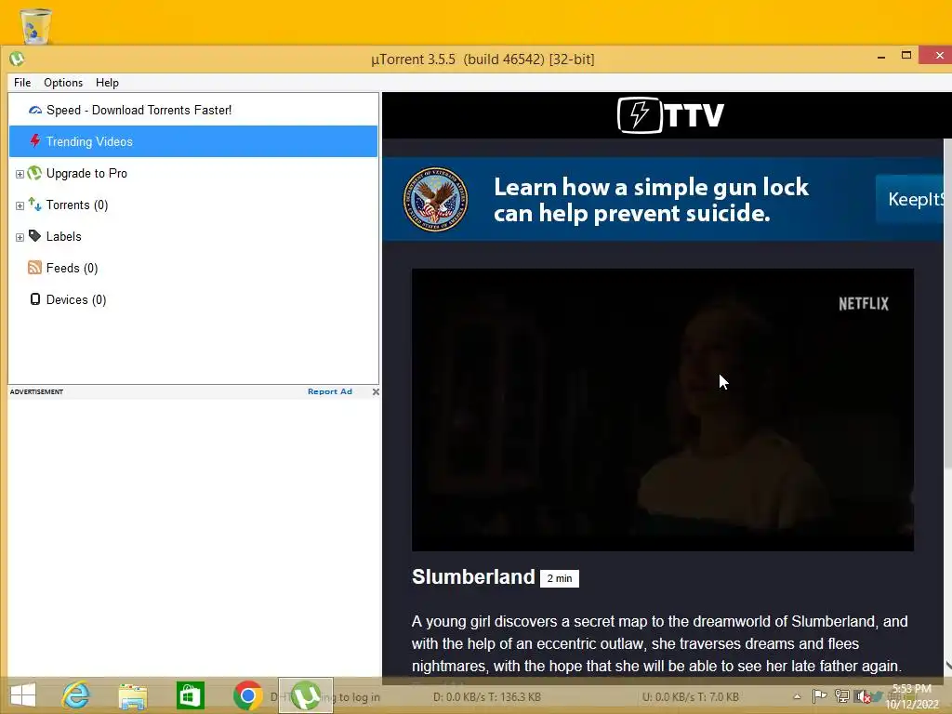Open the Windows Start button
The width and height of the screenshot is (952, 714).
22,695
